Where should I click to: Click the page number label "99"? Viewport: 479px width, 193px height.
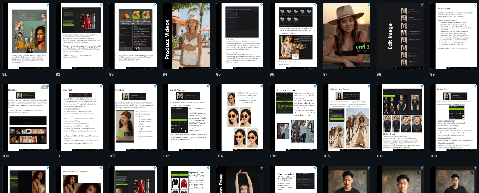[432, 74]
